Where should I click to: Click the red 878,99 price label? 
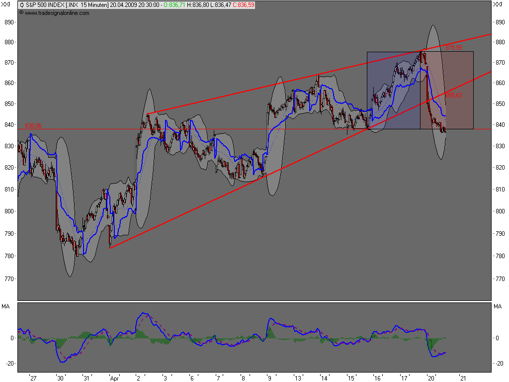(x=453, y=47)
